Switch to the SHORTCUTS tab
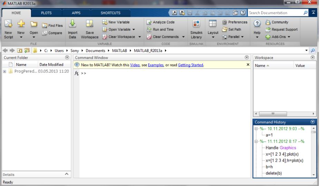This screenshot has height=186, width=320. pos(110,13)
